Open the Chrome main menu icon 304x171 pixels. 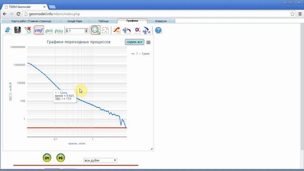click(300, 14)
